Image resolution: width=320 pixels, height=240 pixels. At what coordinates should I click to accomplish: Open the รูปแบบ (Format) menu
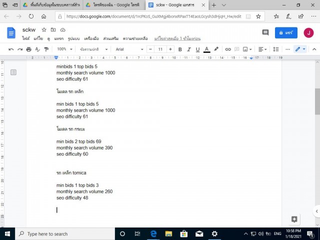pos(73,38)
